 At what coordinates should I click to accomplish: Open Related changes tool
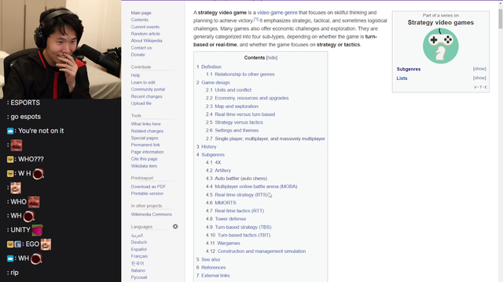coord(147,131)
